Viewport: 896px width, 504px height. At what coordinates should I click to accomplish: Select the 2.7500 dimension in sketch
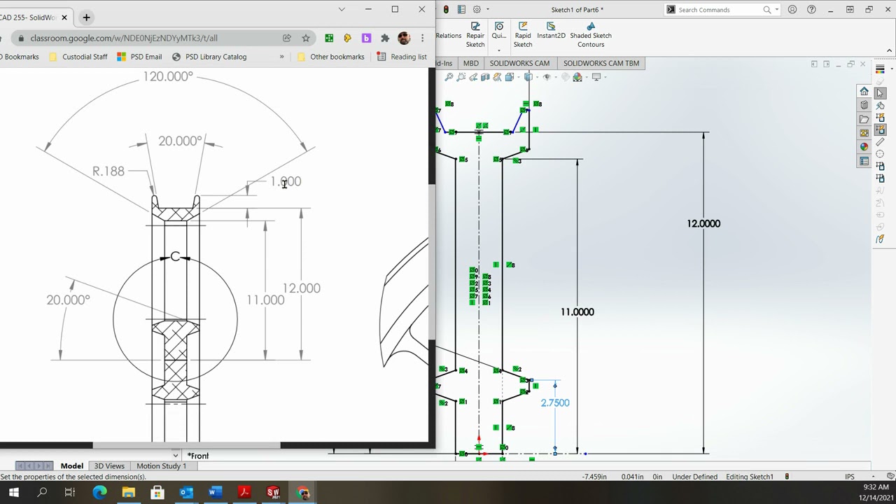click(x=555, y=402)
